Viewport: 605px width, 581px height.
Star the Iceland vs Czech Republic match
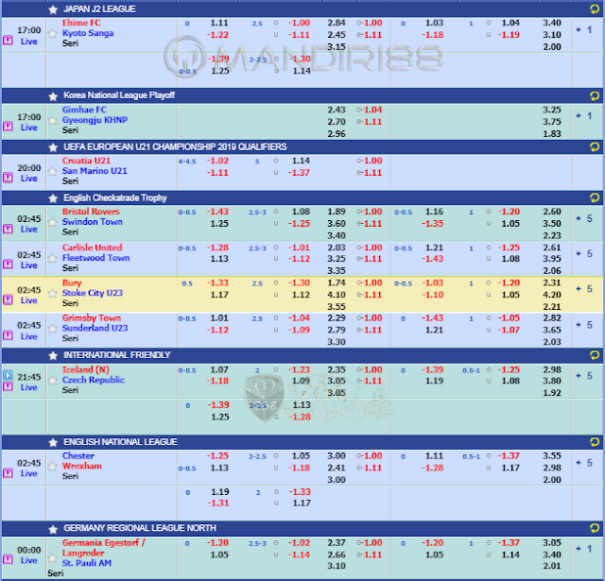point(53,380)
